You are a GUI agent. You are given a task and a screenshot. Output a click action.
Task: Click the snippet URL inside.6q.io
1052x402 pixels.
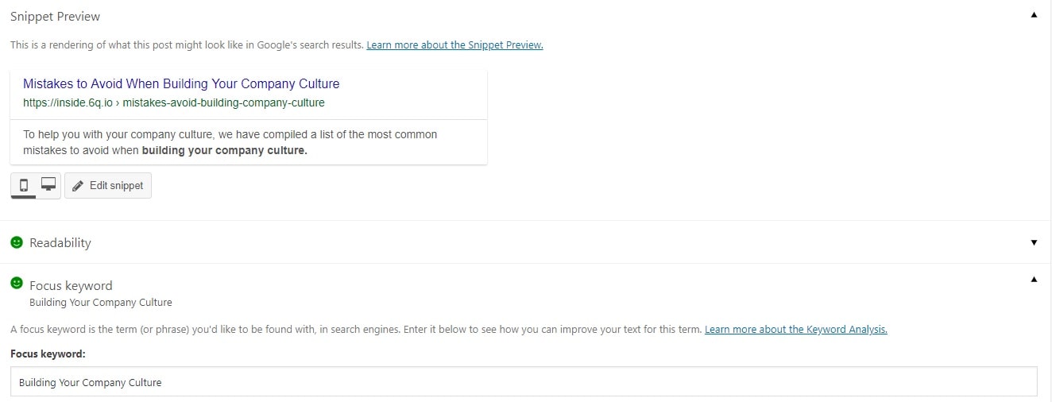(174, 102)
